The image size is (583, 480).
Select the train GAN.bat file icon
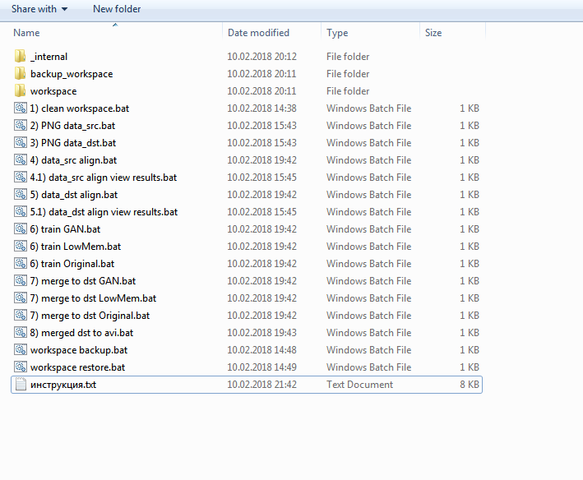(x=21, y=229)
